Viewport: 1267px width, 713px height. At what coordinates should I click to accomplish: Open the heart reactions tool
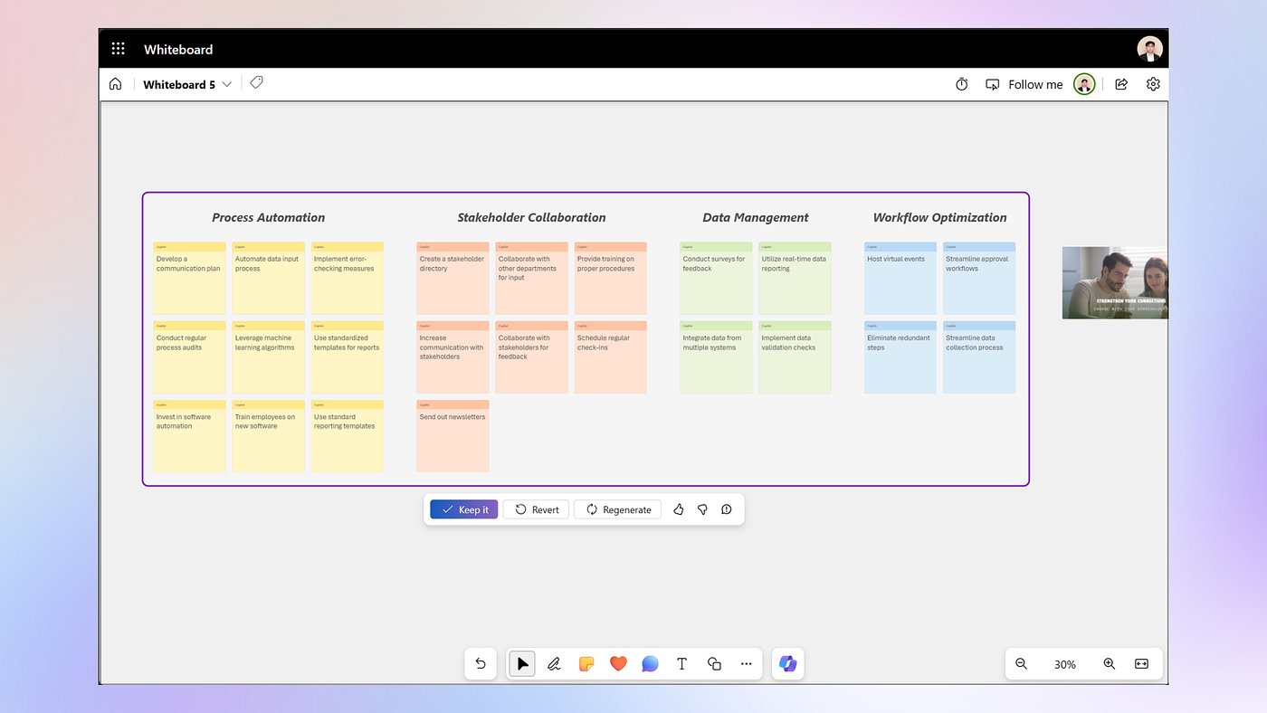tap(618, 663)
